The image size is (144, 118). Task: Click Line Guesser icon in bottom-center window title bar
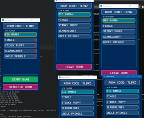pos(60,77)
